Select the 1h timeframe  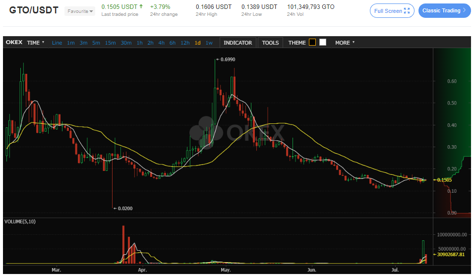140,43
